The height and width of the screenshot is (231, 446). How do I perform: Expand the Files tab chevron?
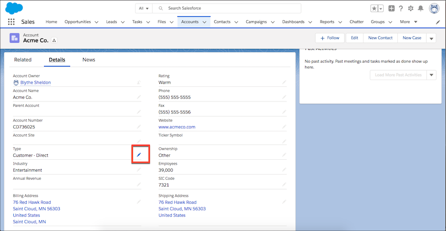pyautogui.click(x=172, y=22)
